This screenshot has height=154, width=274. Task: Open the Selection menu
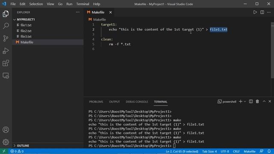point(36,4)
